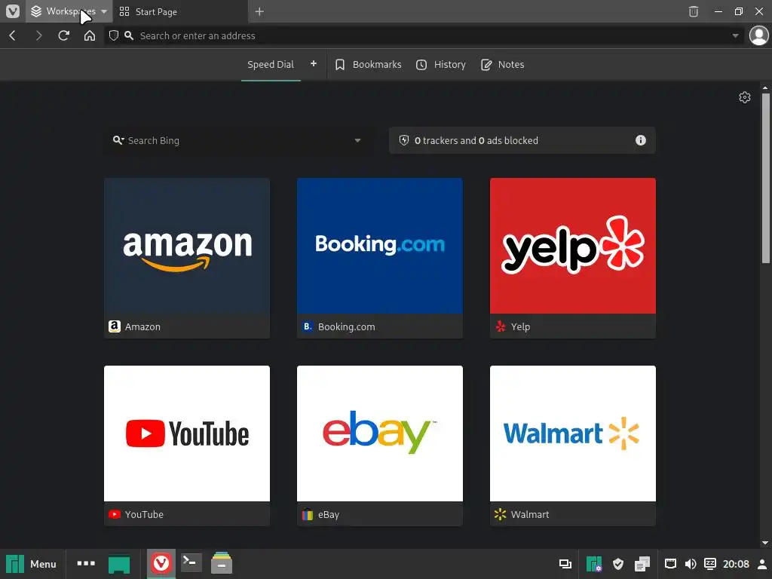Click the three dots taskbar icon
Screen dimensions: 772x579
(x=86, y=563)
